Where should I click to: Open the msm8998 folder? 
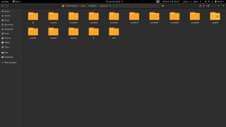195,18
